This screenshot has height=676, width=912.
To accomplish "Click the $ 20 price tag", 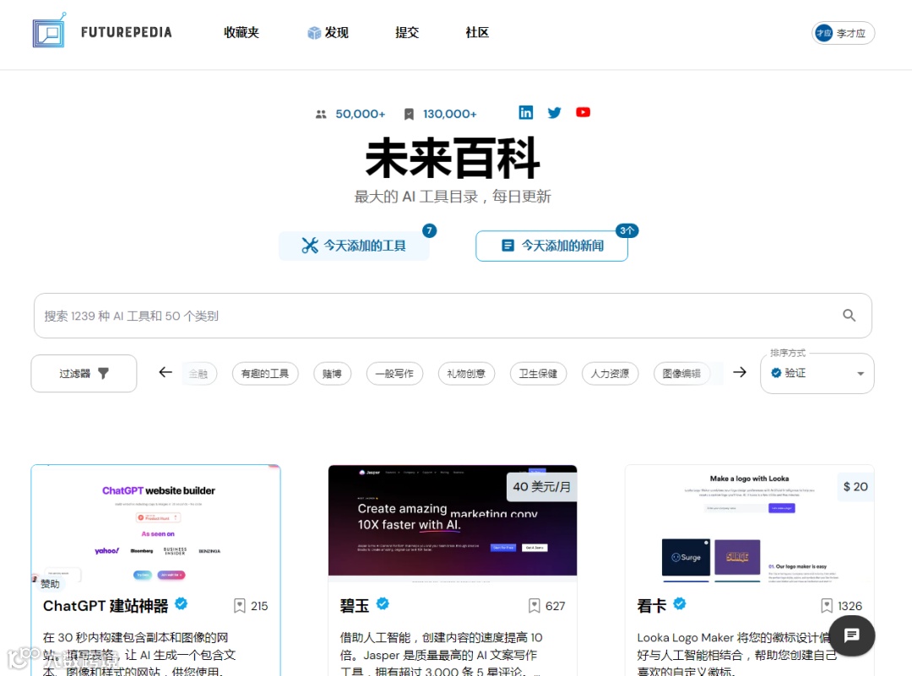I will pos(855,486).
